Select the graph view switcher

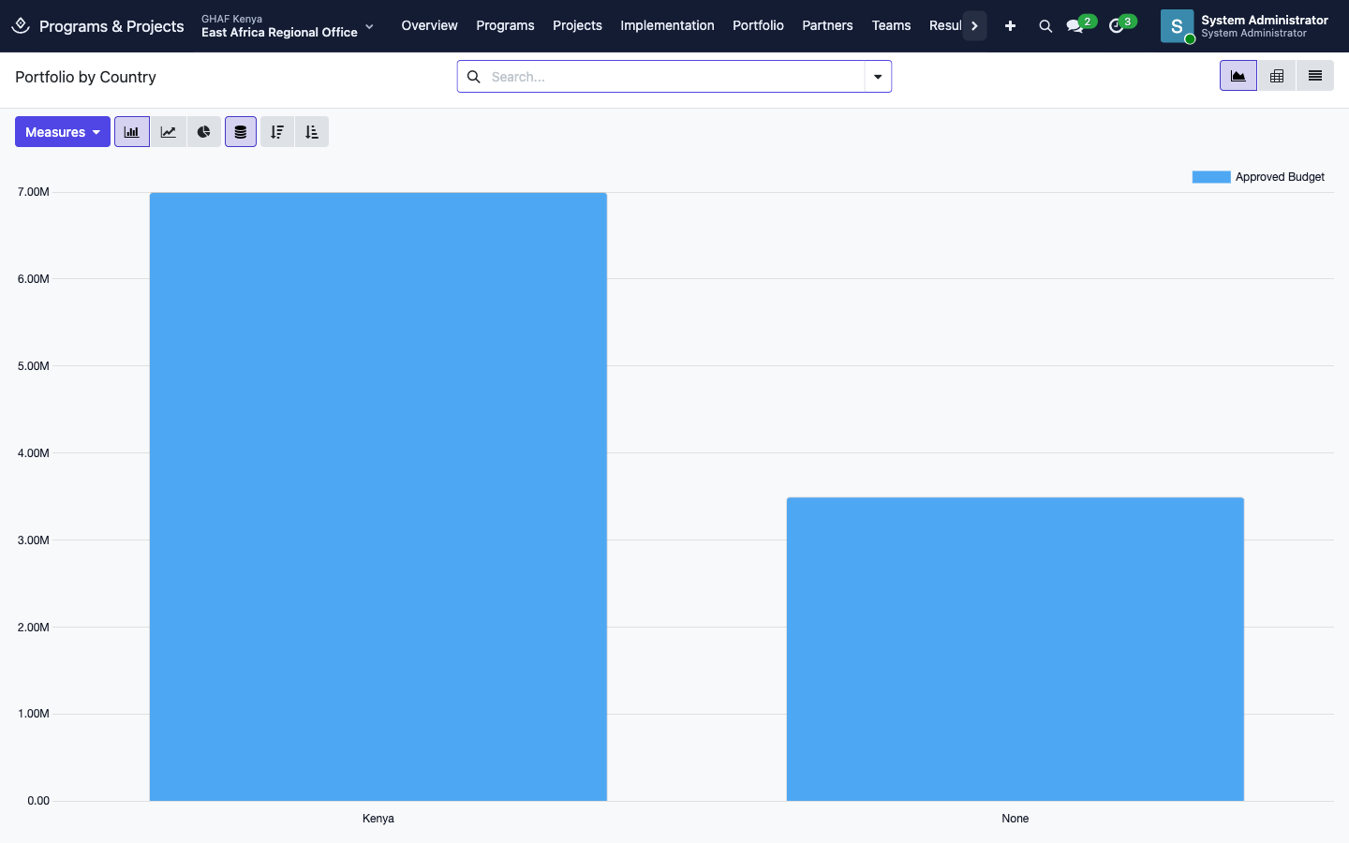tap(1238, 76)
